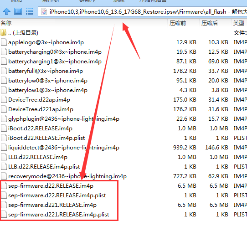This screenshot has height=226, width=247.
Task: Click file icon of iBoot.d22.RELEASE.im4p.plist
Action: point(4,138)
